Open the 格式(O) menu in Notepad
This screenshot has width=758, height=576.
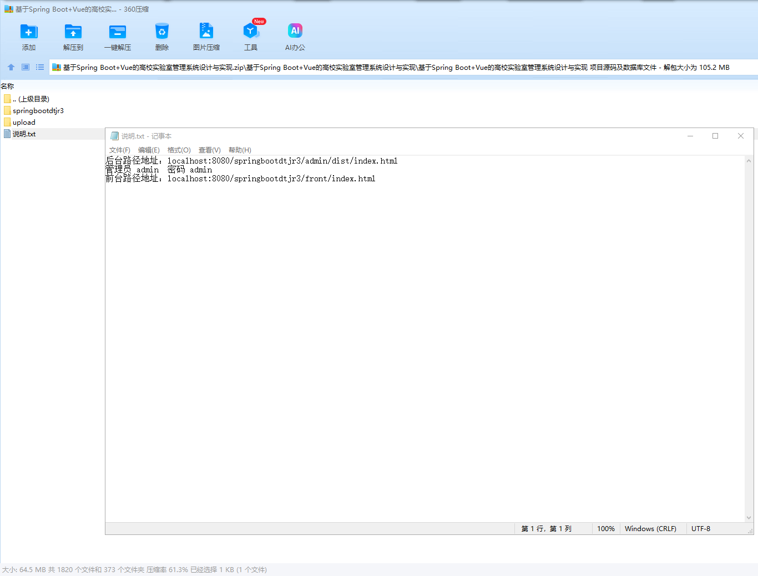pos(179,150)
